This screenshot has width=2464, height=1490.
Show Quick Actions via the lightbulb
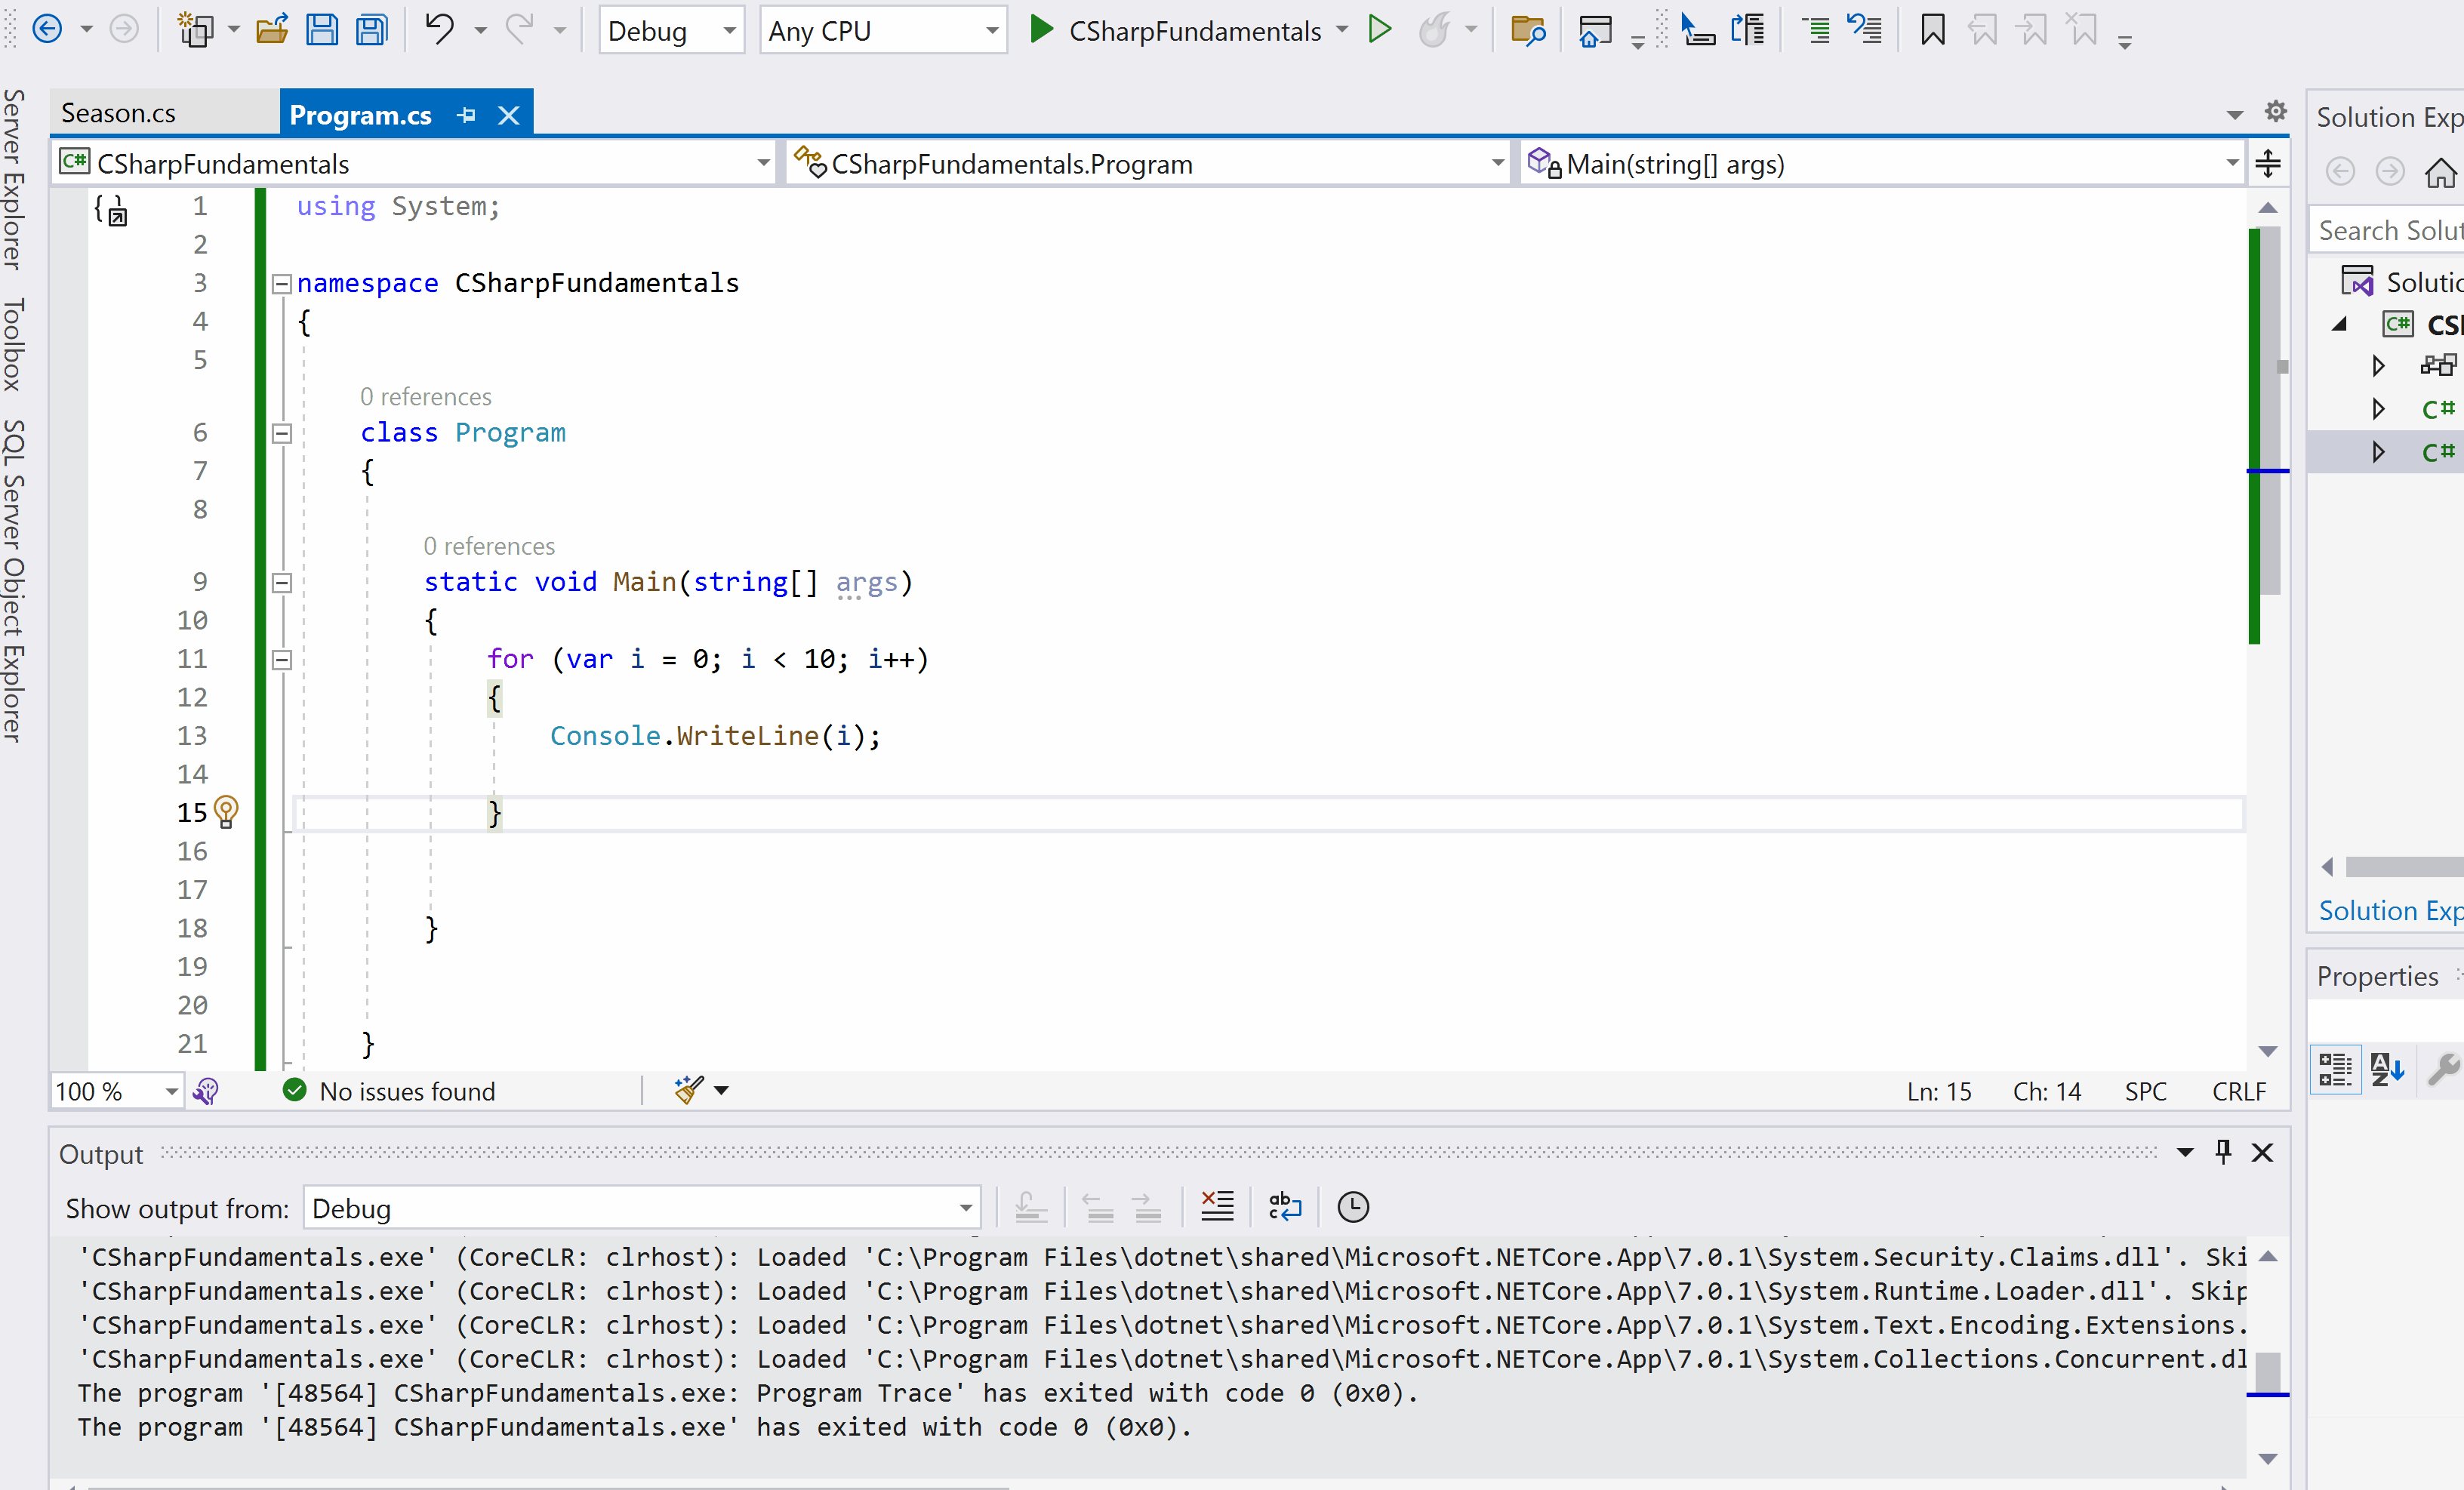pyautogui.click(x=226, y=812)
